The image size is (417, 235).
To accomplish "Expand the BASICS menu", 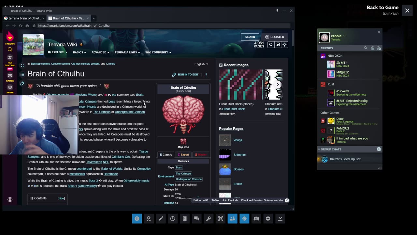I will pyautogui.click(x=79, y=52).
